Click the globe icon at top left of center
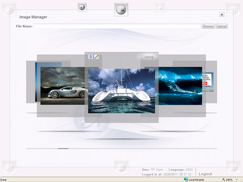Screen dimensions: 243x182 click(x=82, y=7)
